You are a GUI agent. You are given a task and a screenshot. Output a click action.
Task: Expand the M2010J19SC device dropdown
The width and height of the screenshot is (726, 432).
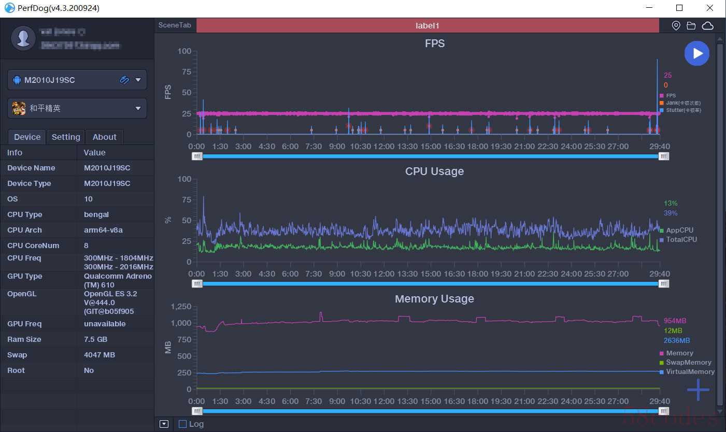pyautogui.click(x=138, y=80)
